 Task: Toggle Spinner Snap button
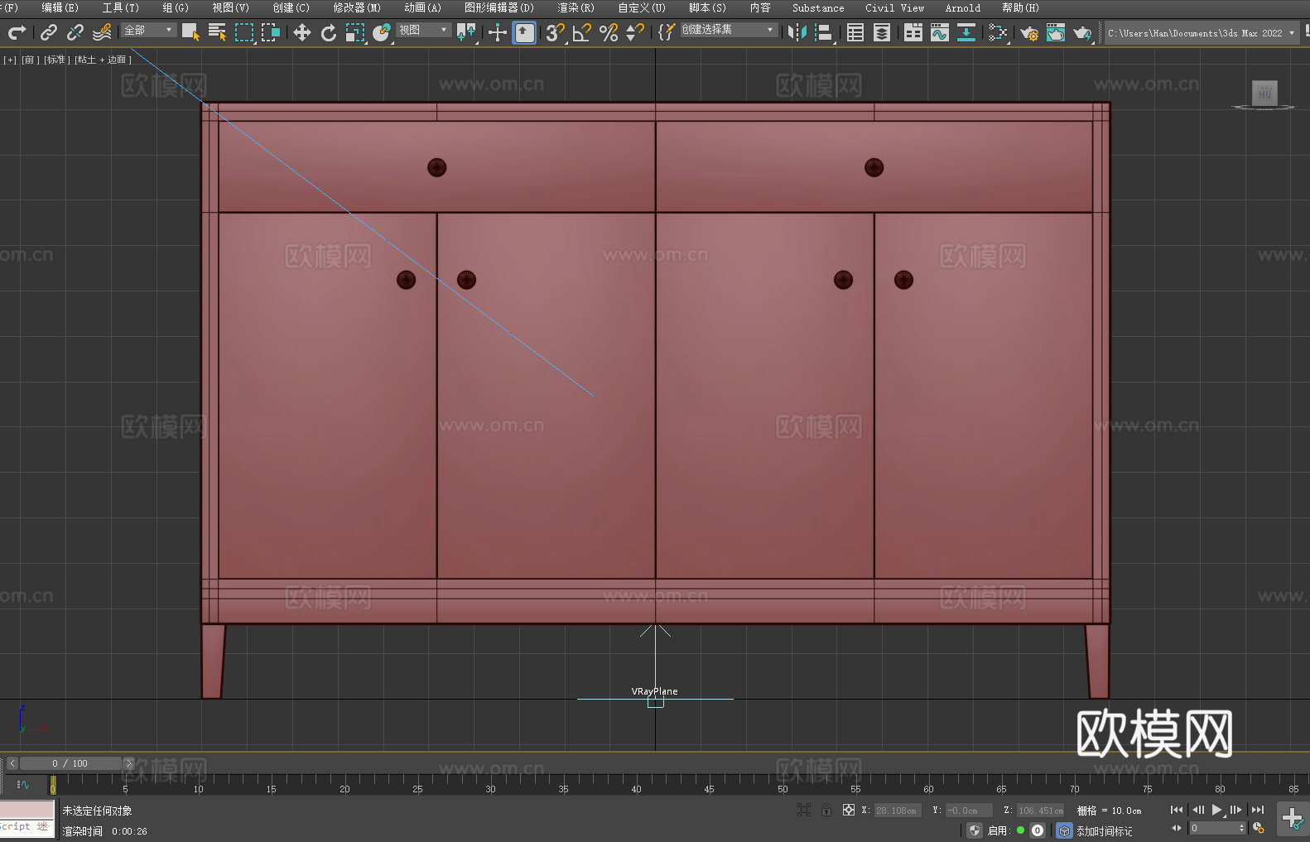point(635,32)
